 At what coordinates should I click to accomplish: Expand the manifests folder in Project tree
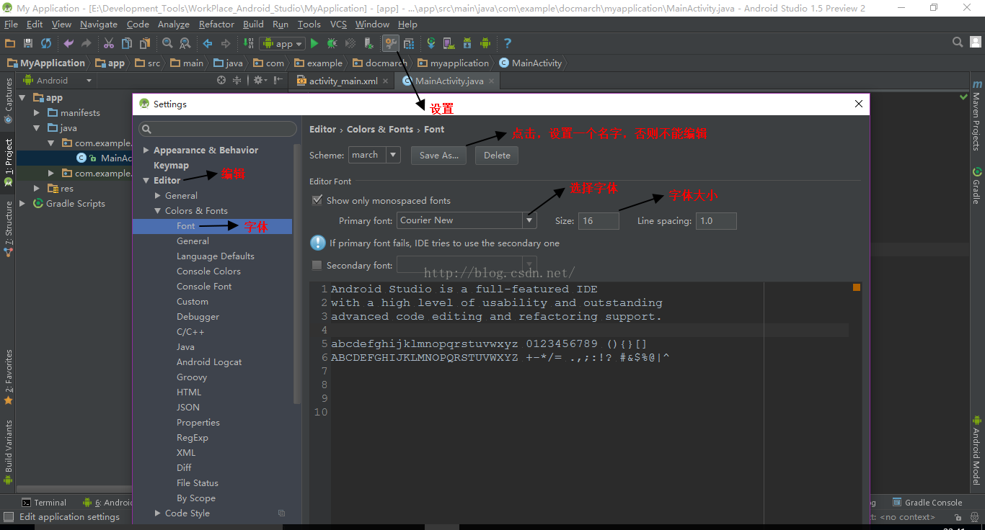(x=37, y=113)
